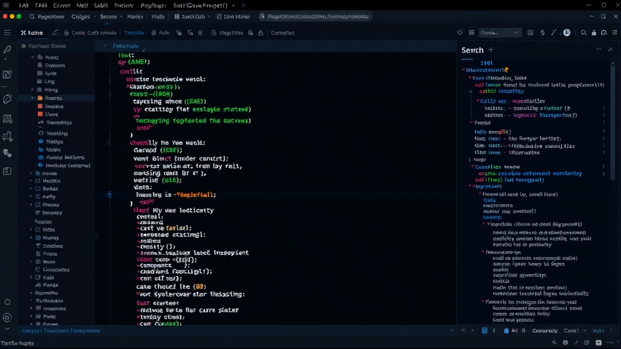Click the round avatar icon in the top-right toolbar
Image resolution: width=621 pixels, height=349 pixels.
(x=567, y=33)
